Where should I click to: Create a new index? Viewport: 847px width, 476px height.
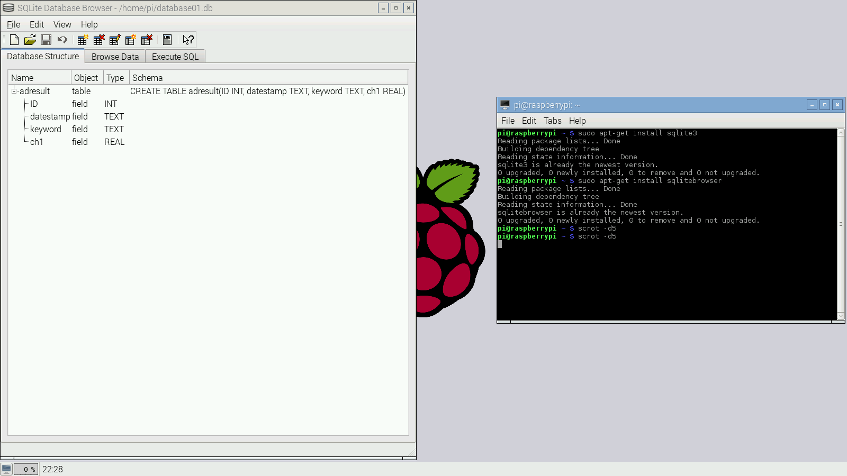[x=130, y=40]
